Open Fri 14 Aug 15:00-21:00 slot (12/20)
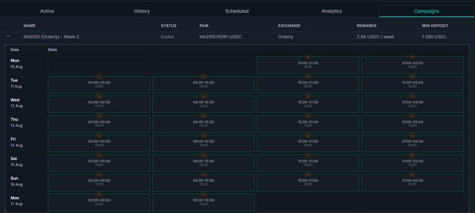This screenshot has height=213, width=475. click(x=308, y=143)
